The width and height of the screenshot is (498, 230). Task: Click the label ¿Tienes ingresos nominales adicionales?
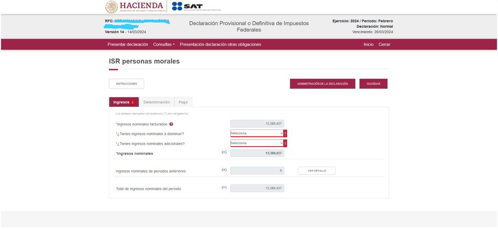click(x=150, y=144)
